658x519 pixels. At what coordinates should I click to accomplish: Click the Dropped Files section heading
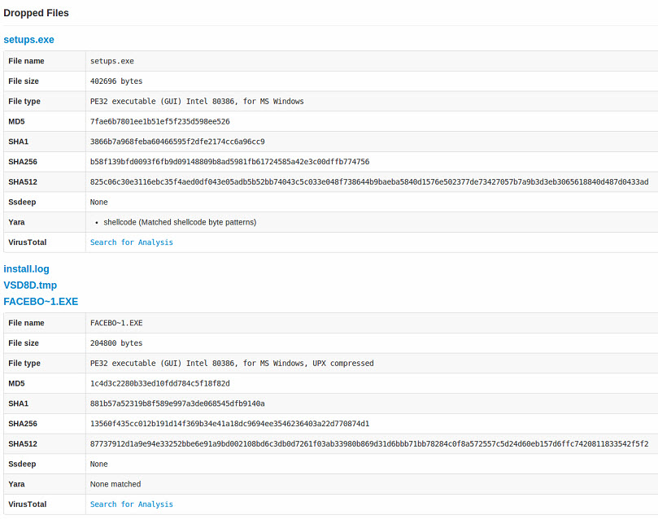coord(36,13)
